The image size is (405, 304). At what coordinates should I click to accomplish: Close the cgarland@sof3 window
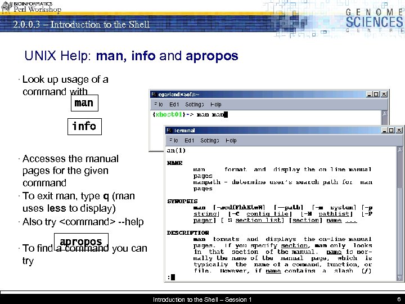[x=384, y=95]
